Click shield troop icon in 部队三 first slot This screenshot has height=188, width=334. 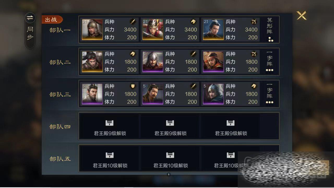(x=133, y=86)
